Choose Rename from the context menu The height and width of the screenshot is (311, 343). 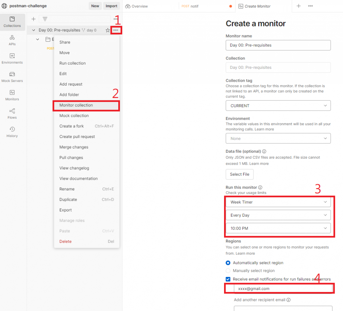(x=87, y=189)
